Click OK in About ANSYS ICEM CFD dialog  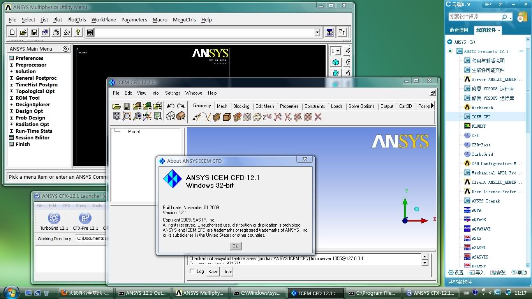coord(235,246)
